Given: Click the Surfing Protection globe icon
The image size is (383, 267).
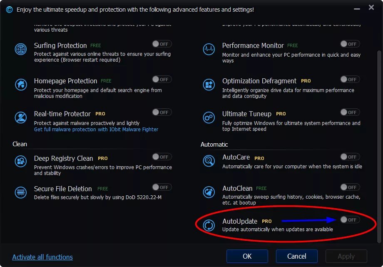Looking at the screenshot, I should coord(21,49).
